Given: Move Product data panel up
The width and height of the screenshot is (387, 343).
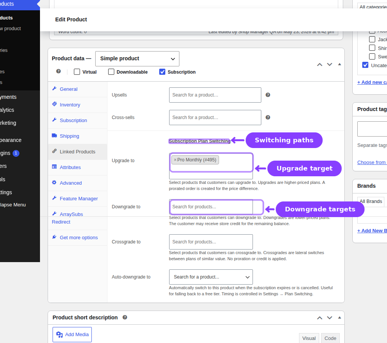Looking at the screenshot, I should [x=320, y=64].
